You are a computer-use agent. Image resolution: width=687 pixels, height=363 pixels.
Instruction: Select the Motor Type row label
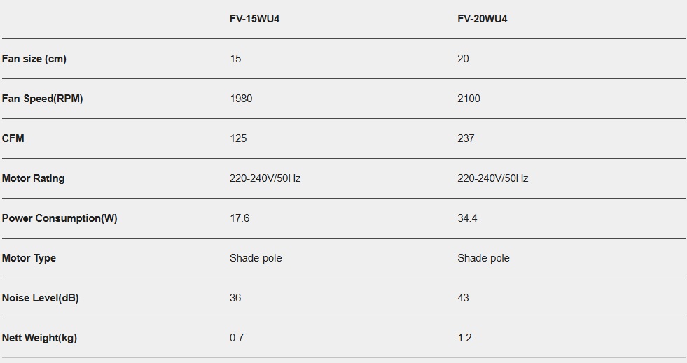(29, 258)
